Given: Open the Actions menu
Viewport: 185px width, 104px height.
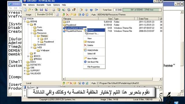Looking at the screenshot, I should pyautogui.click(x=31, y=5).
